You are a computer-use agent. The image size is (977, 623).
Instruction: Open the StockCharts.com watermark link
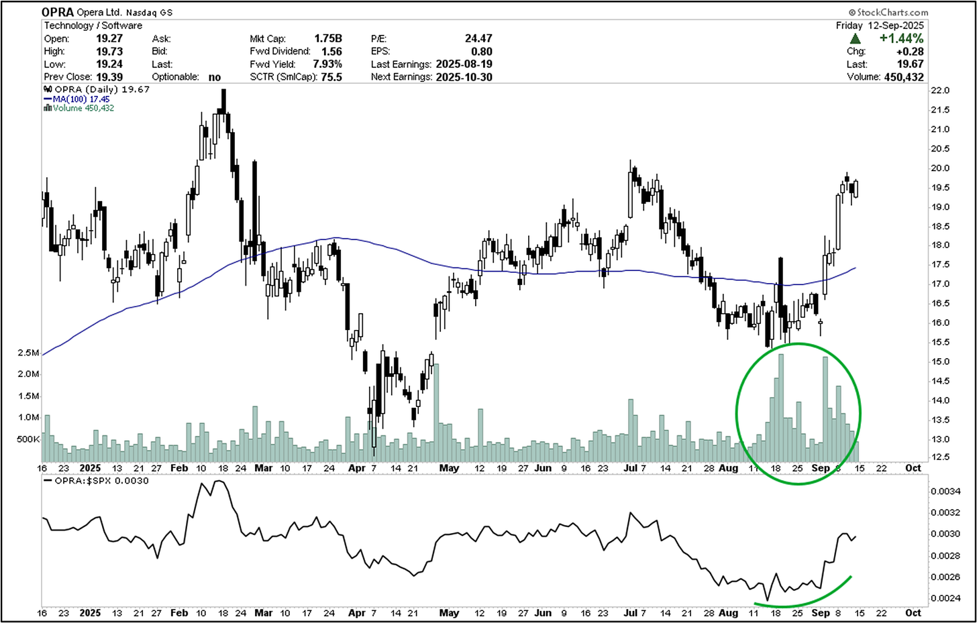(892, 12)
